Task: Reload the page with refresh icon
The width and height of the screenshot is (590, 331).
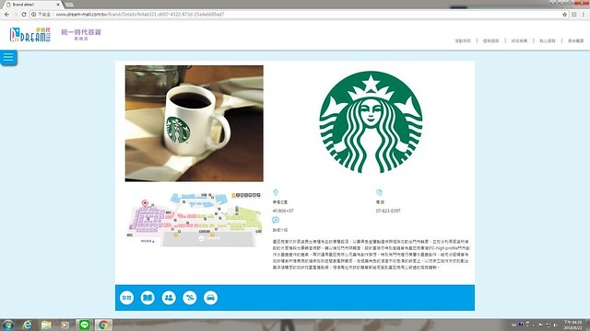Action: pyautogui.click(x=24, y=15)
